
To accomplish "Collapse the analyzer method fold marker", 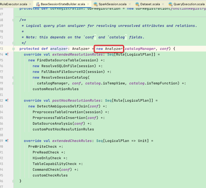I will click(x=13, y=49).
